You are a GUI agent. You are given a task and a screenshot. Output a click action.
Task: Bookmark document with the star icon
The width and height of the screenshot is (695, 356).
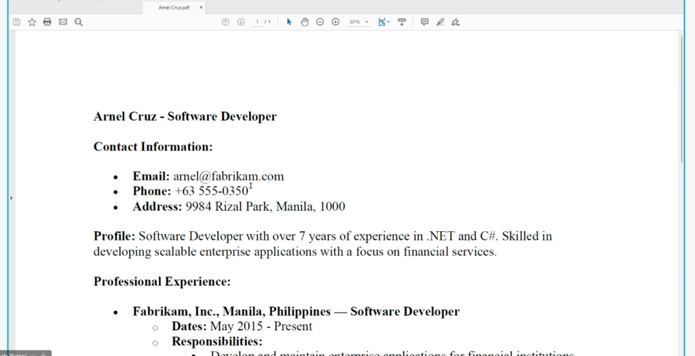coord(32,22)
